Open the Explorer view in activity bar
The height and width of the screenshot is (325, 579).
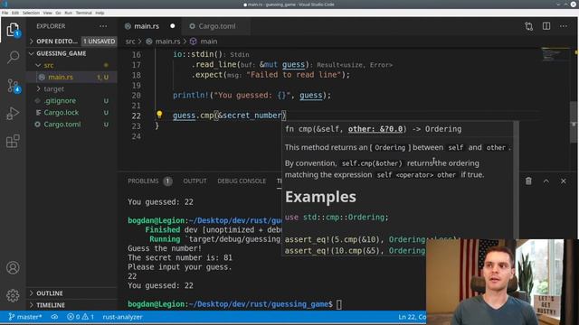(13, 30)
